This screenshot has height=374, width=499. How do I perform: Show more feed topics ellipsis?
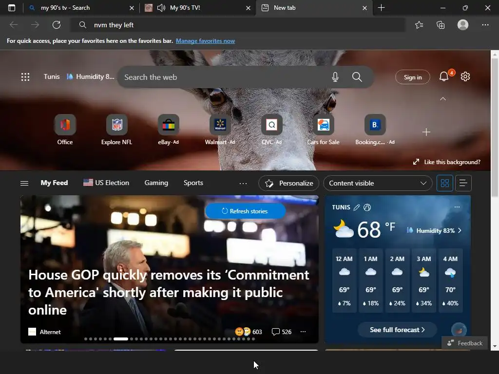[243, 184]
